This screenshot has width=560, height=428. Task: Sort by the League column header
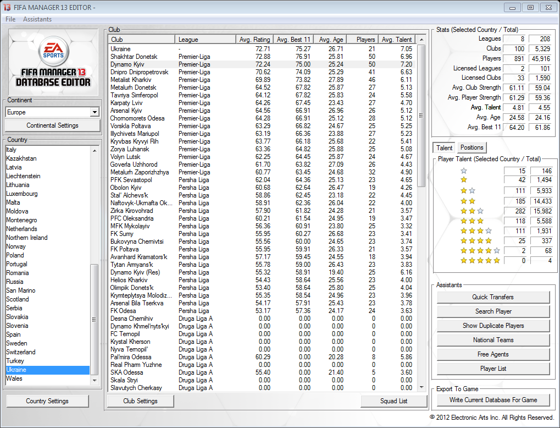[206, 39]
